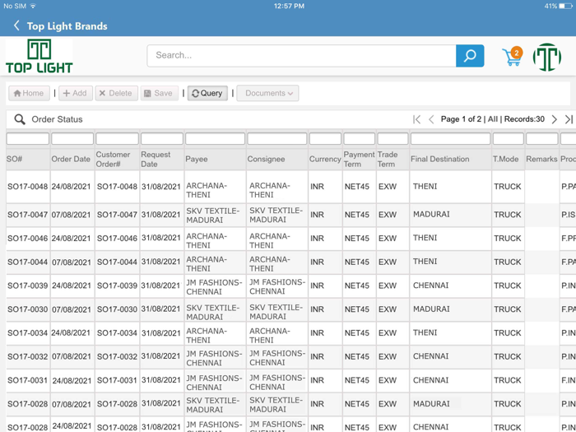
Task: Click the Add button
Action: click(76, 93)
